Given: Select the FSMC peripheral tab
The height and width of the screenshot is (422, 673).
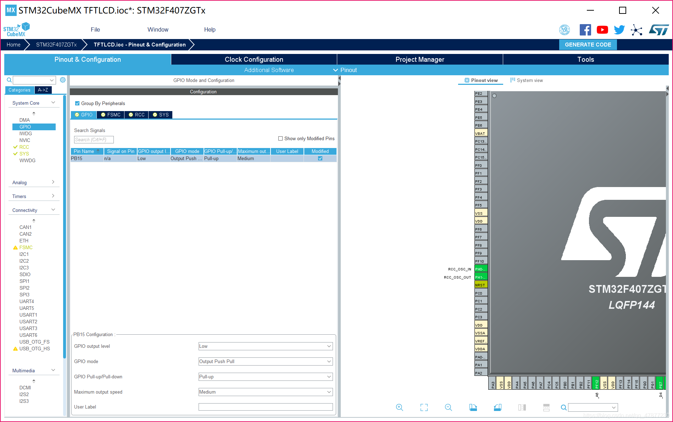Looking at the screenshot, I should pyautogui.click(x=111, y=115).
